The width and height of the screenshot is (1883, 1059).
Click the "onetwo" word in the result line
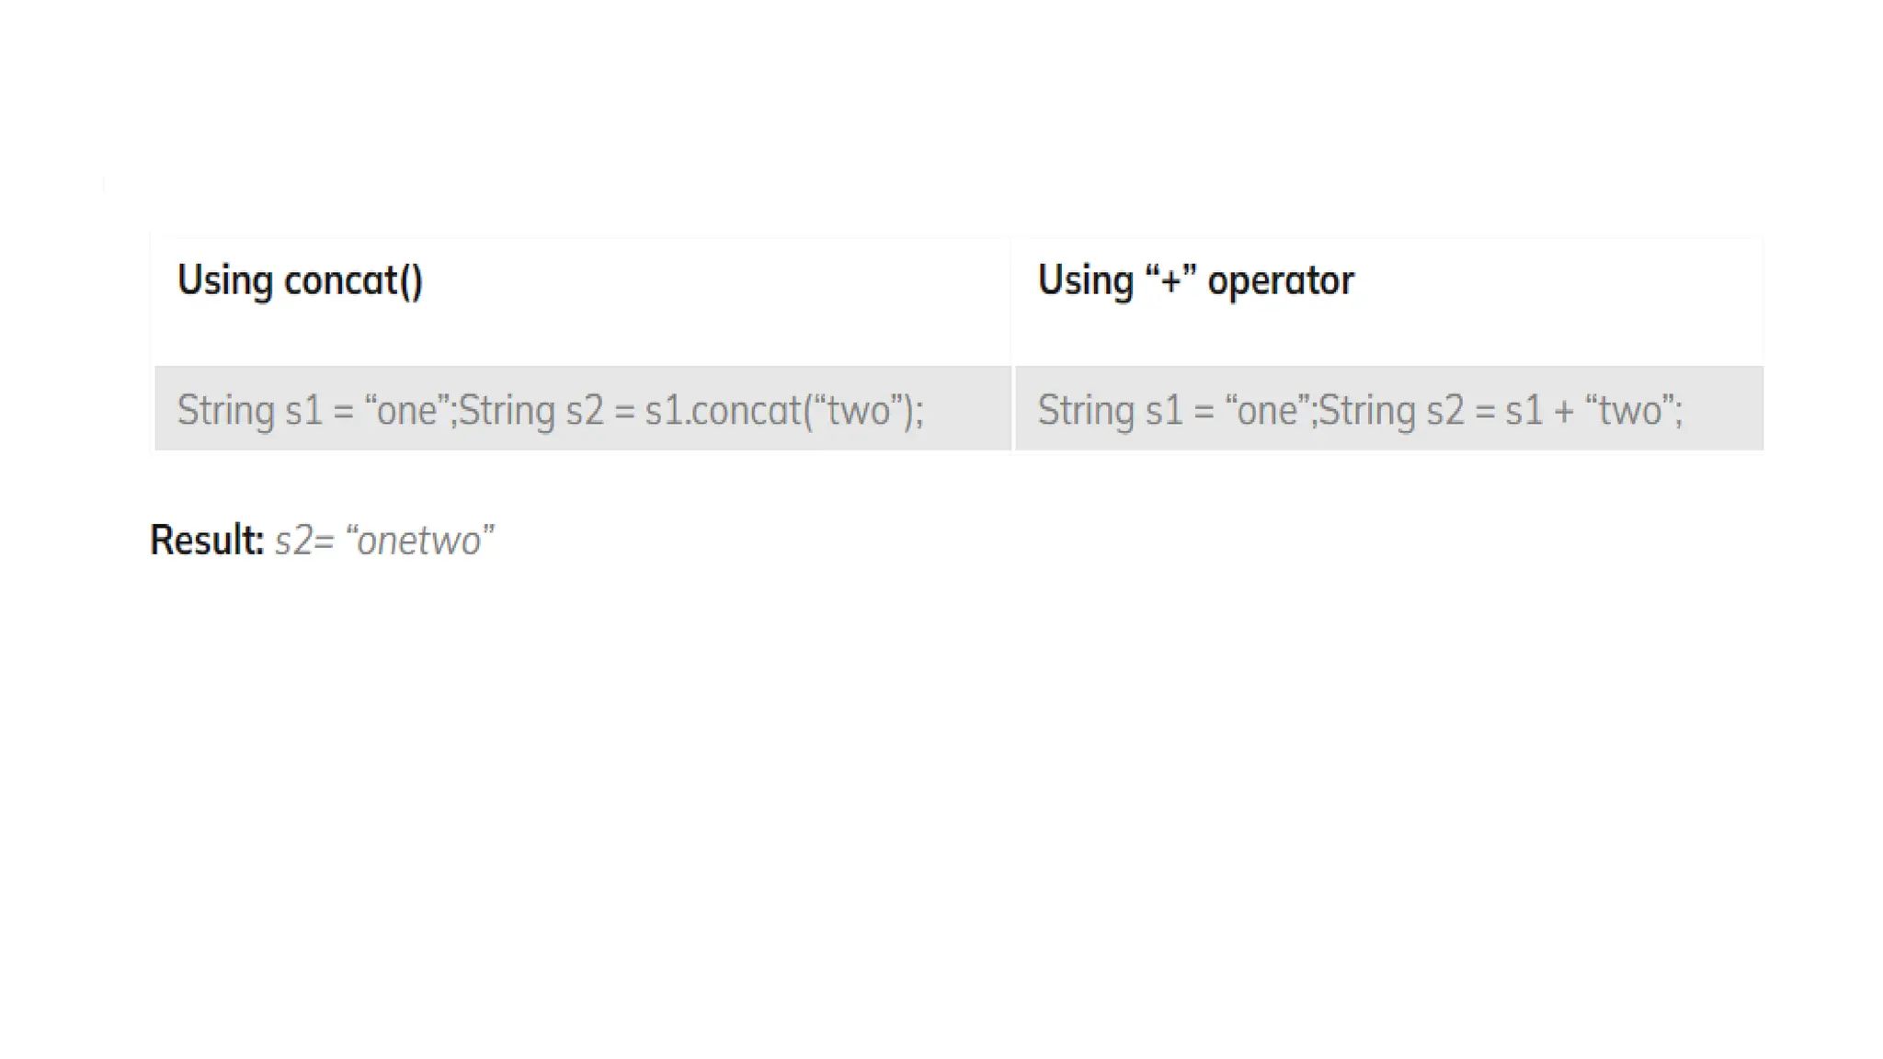(419, 541)
